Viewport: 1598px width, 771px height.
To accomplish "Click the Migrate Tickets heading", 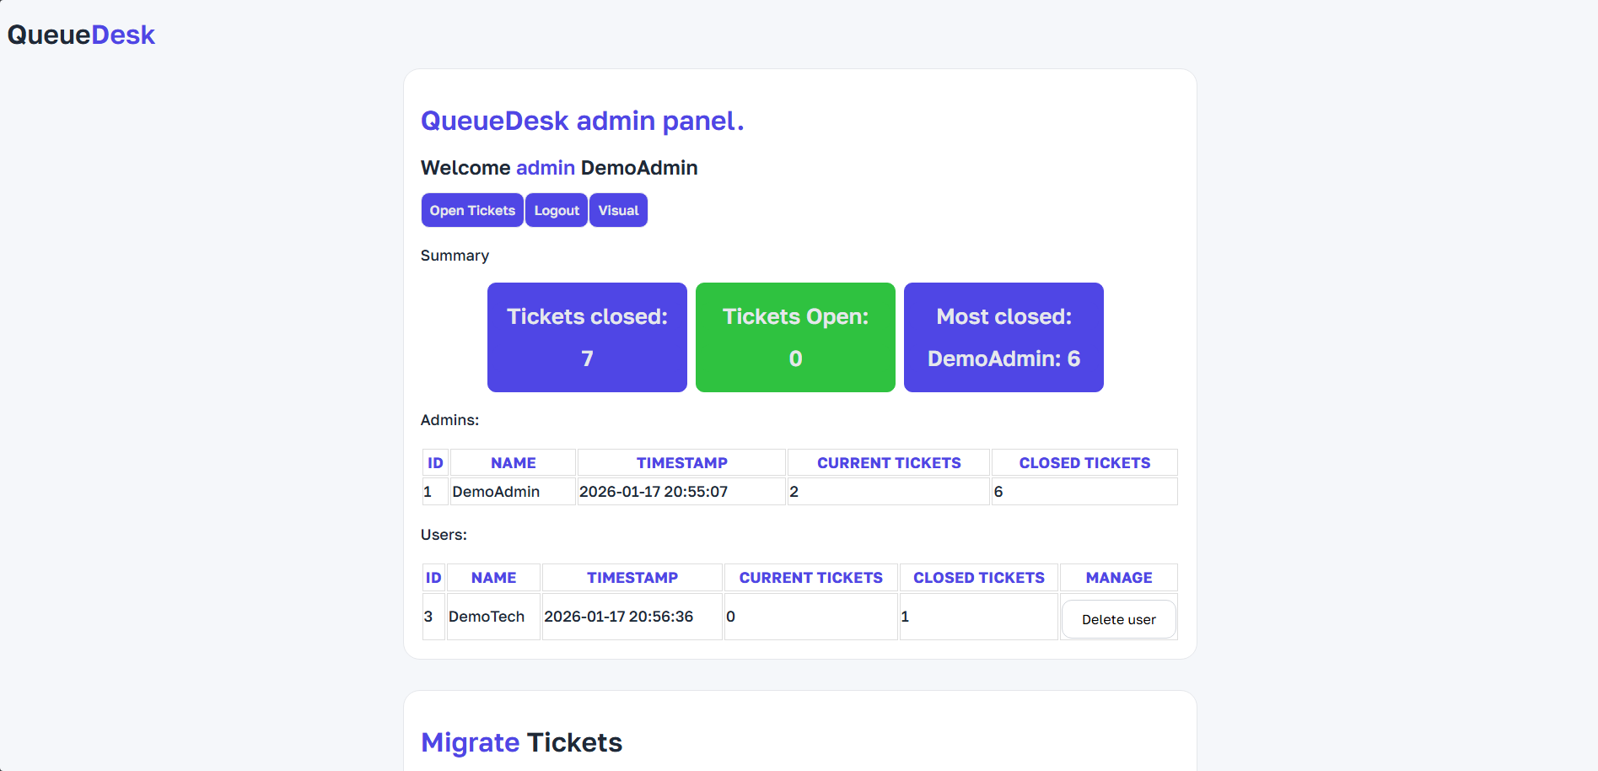I will [521, 742].
